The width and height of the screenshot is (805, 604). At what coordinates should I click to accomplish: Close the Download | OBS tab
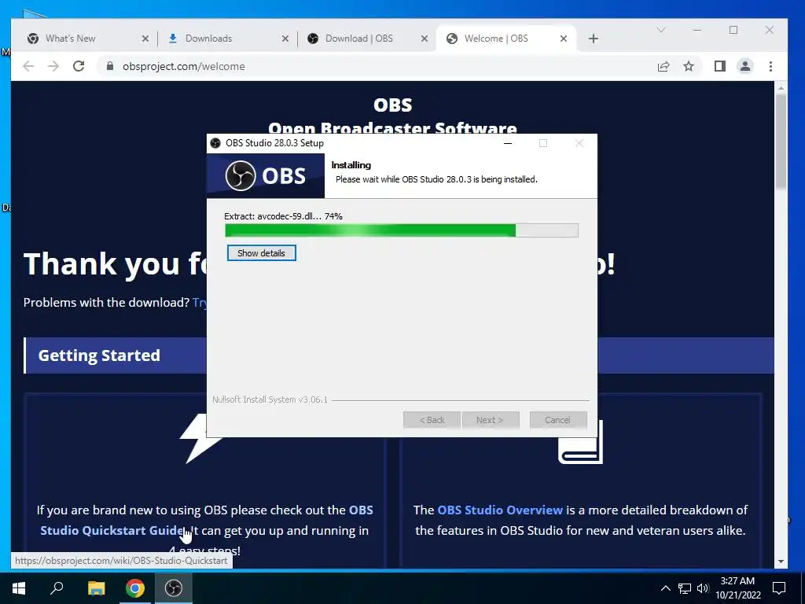click(424, 39)
